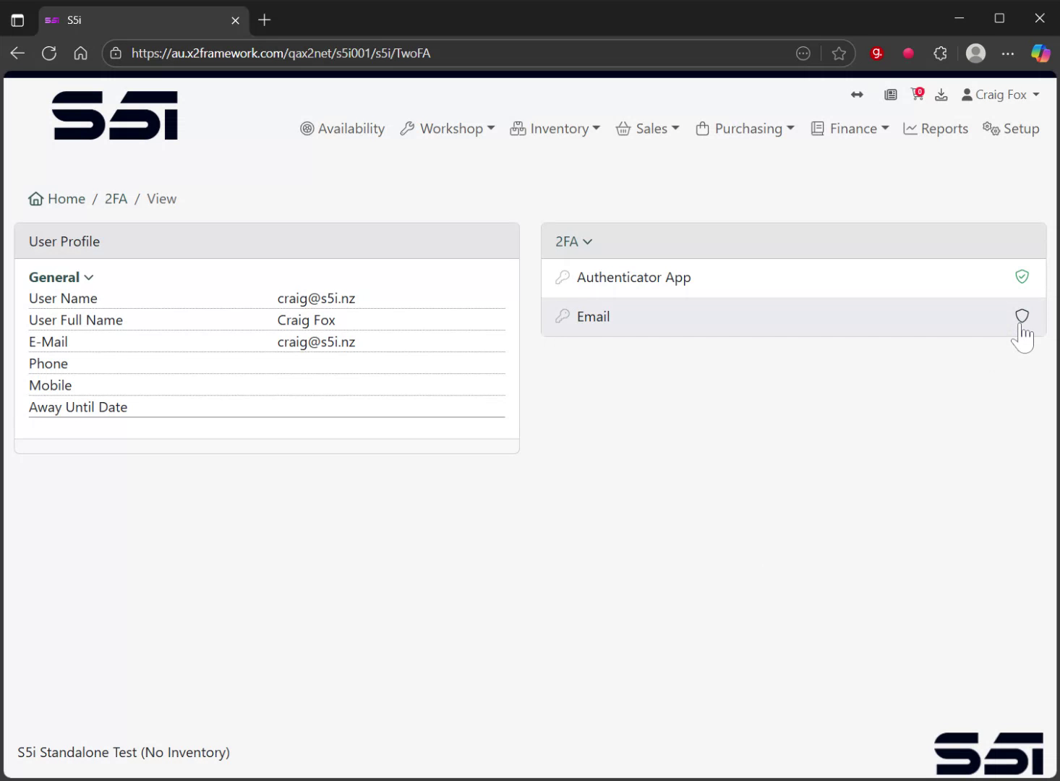The height and width of the screenshot is (781, 1060).
Task: Select the Email 2FA row
Action: click(794, 317)
